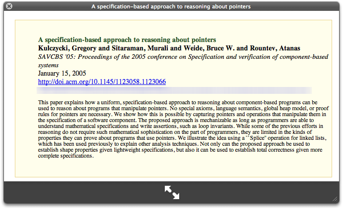
Task: Open the doi.acm.org paper link
Action: click(x=102, y=82)
